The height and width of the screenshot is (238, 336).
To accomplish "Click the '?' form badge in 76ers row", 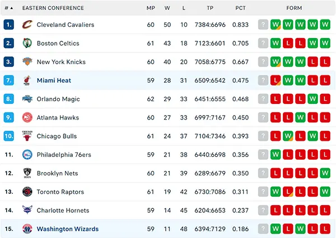I will click(263, 155).
